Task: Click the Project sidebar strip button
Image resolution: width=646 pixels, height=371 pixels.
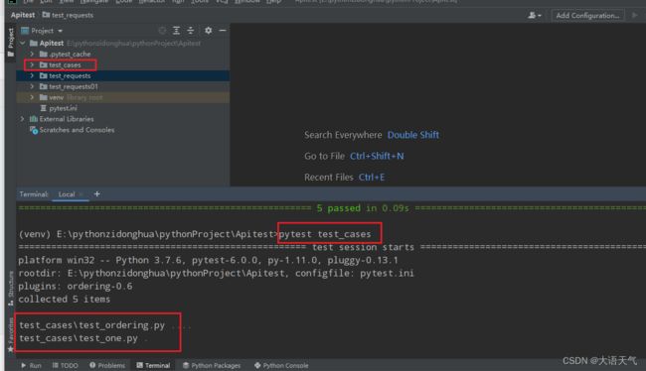Action: click(11, 43)
